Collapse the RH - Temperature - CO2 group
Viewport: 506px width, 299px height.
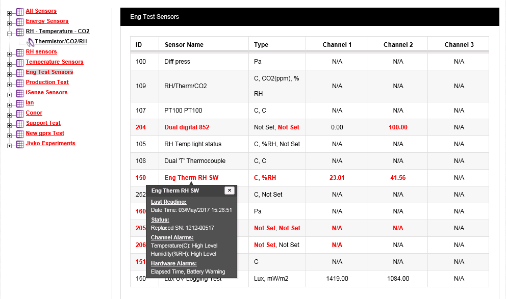click(x=9, y=33)
